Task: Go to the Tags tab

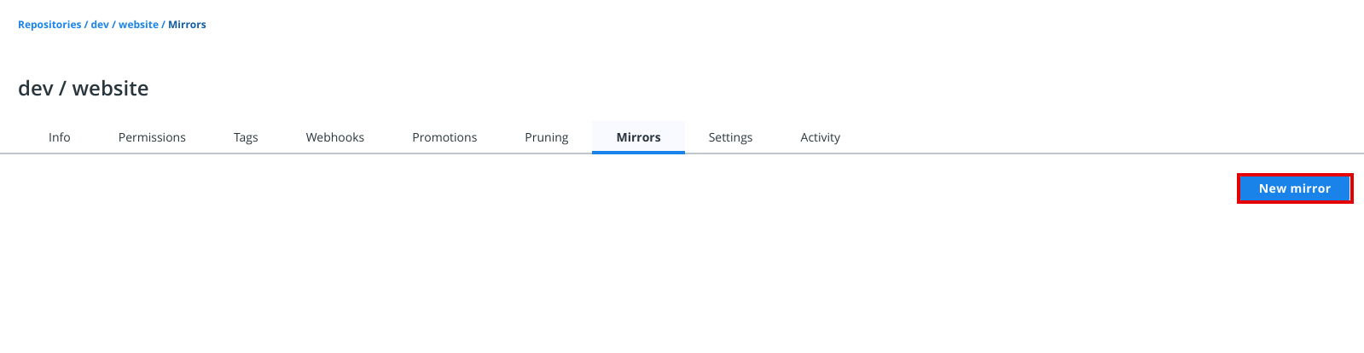Action: (246, 137)
